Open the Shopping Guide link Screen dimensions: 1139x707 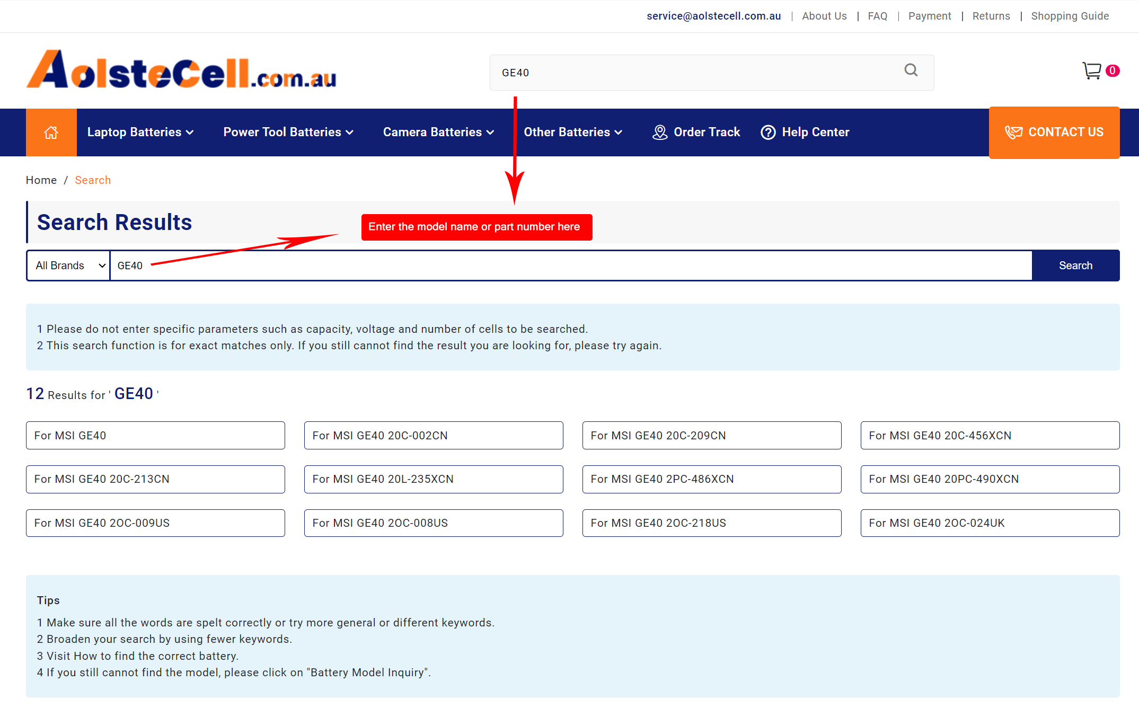(x=1070, y=16)
